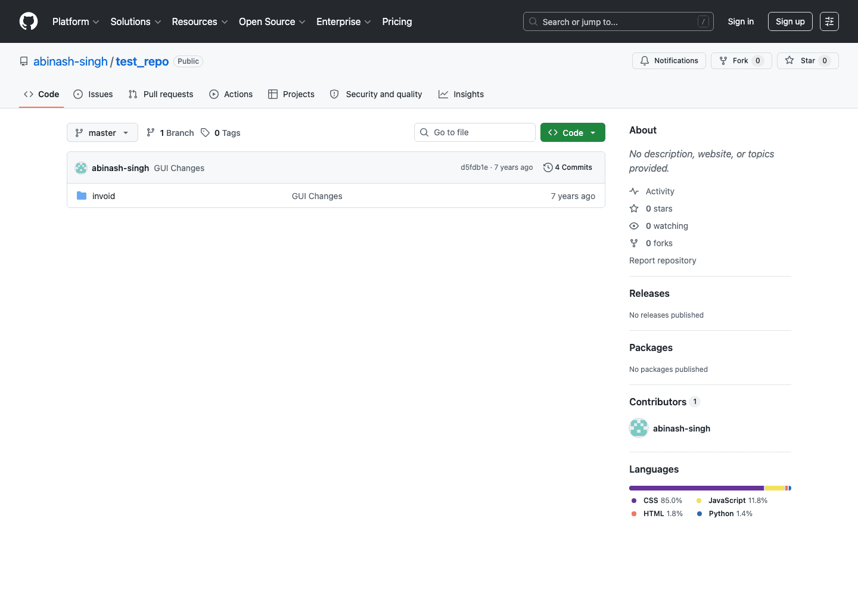Open the 0 stars link

click(659, 209)
